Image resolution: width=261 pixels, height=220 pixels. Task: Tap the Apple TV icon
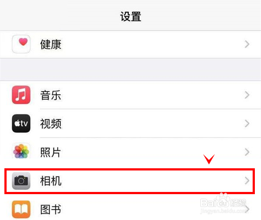pos(21,123)
